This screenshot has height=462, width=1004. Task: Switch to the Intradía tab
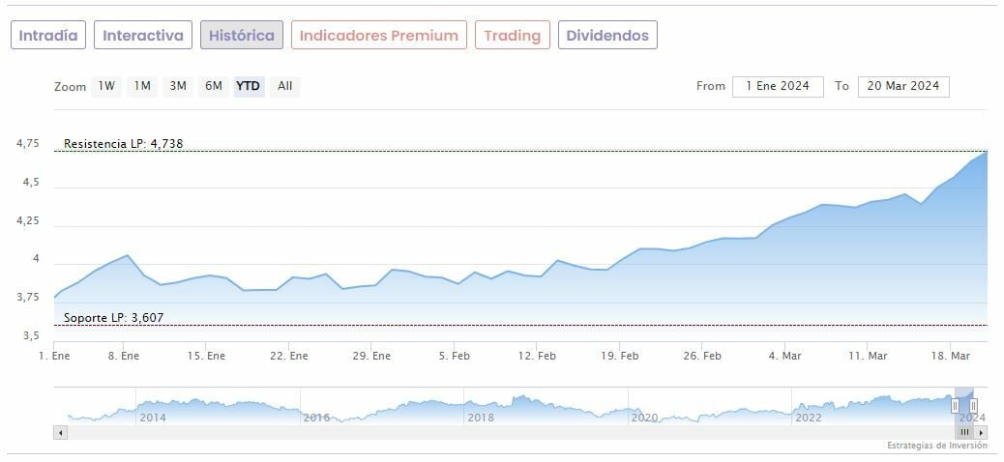[x=48, y=36]
